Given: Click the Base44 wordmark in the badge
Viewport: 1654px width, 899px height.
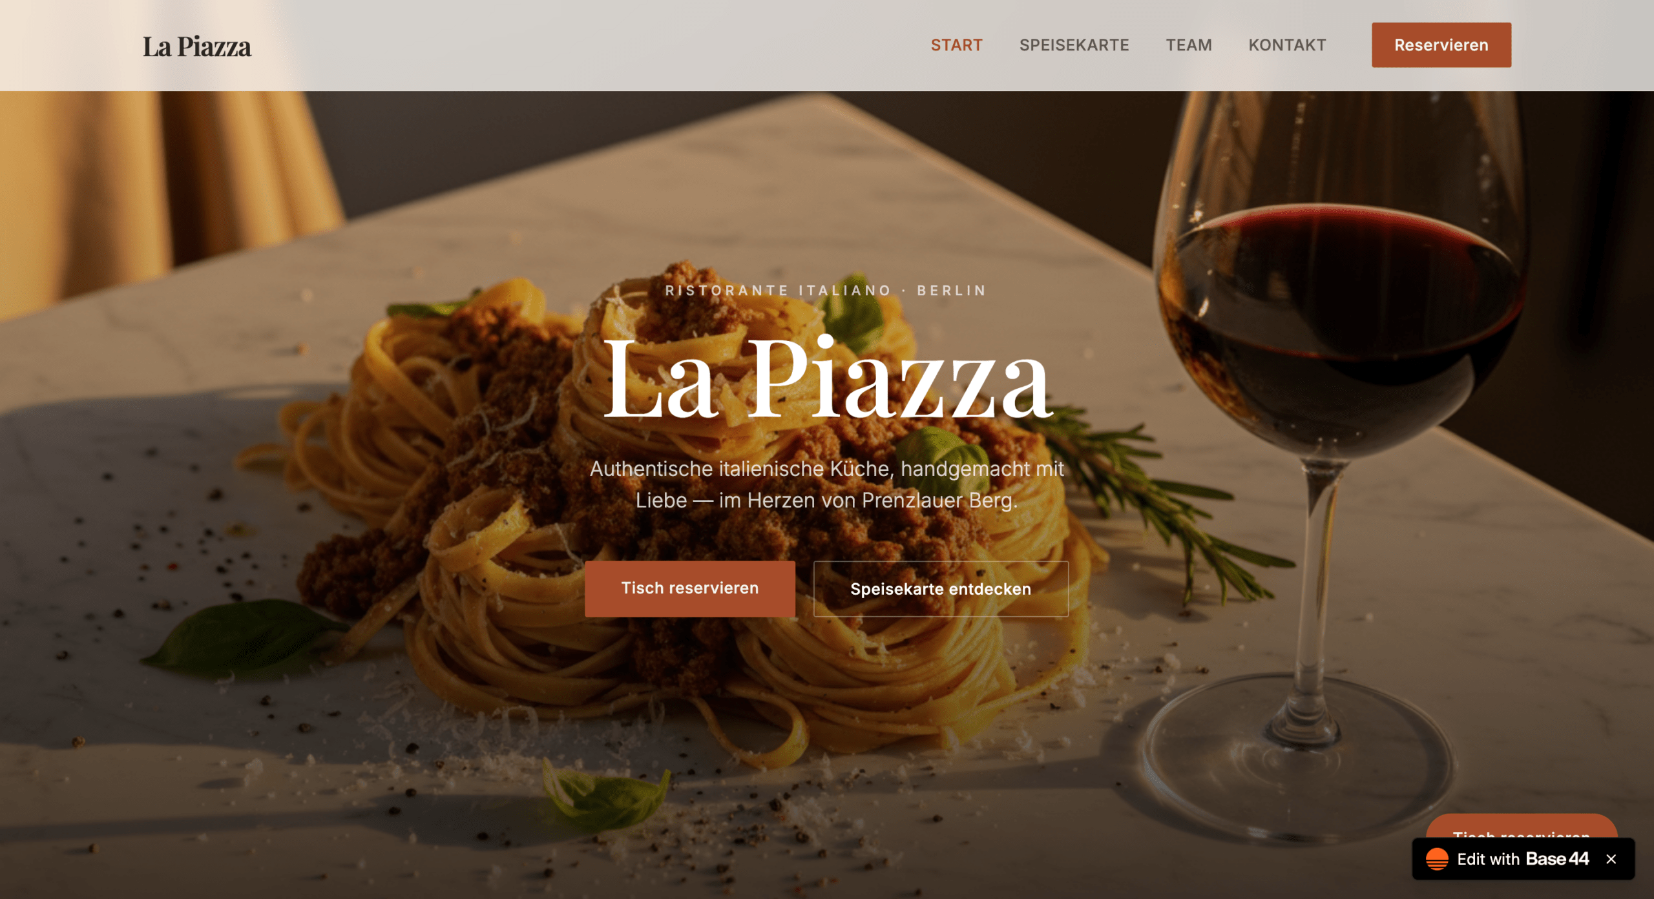Looking at the screenshot, I should point(1557,859).
